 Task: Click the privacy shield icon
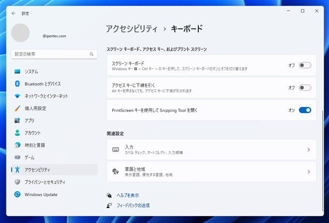[17, 182]
